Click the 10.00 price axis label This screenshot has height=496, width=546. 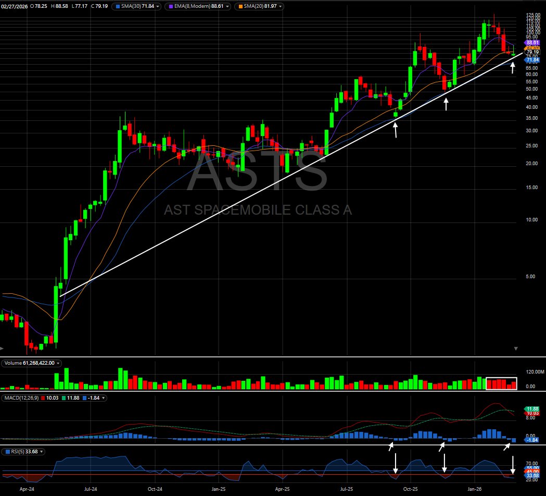(531, 219)
